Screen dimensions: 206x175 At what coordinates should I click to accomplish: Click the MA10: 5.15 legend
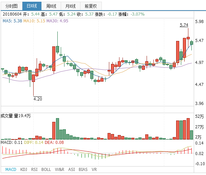pos(34,21)
